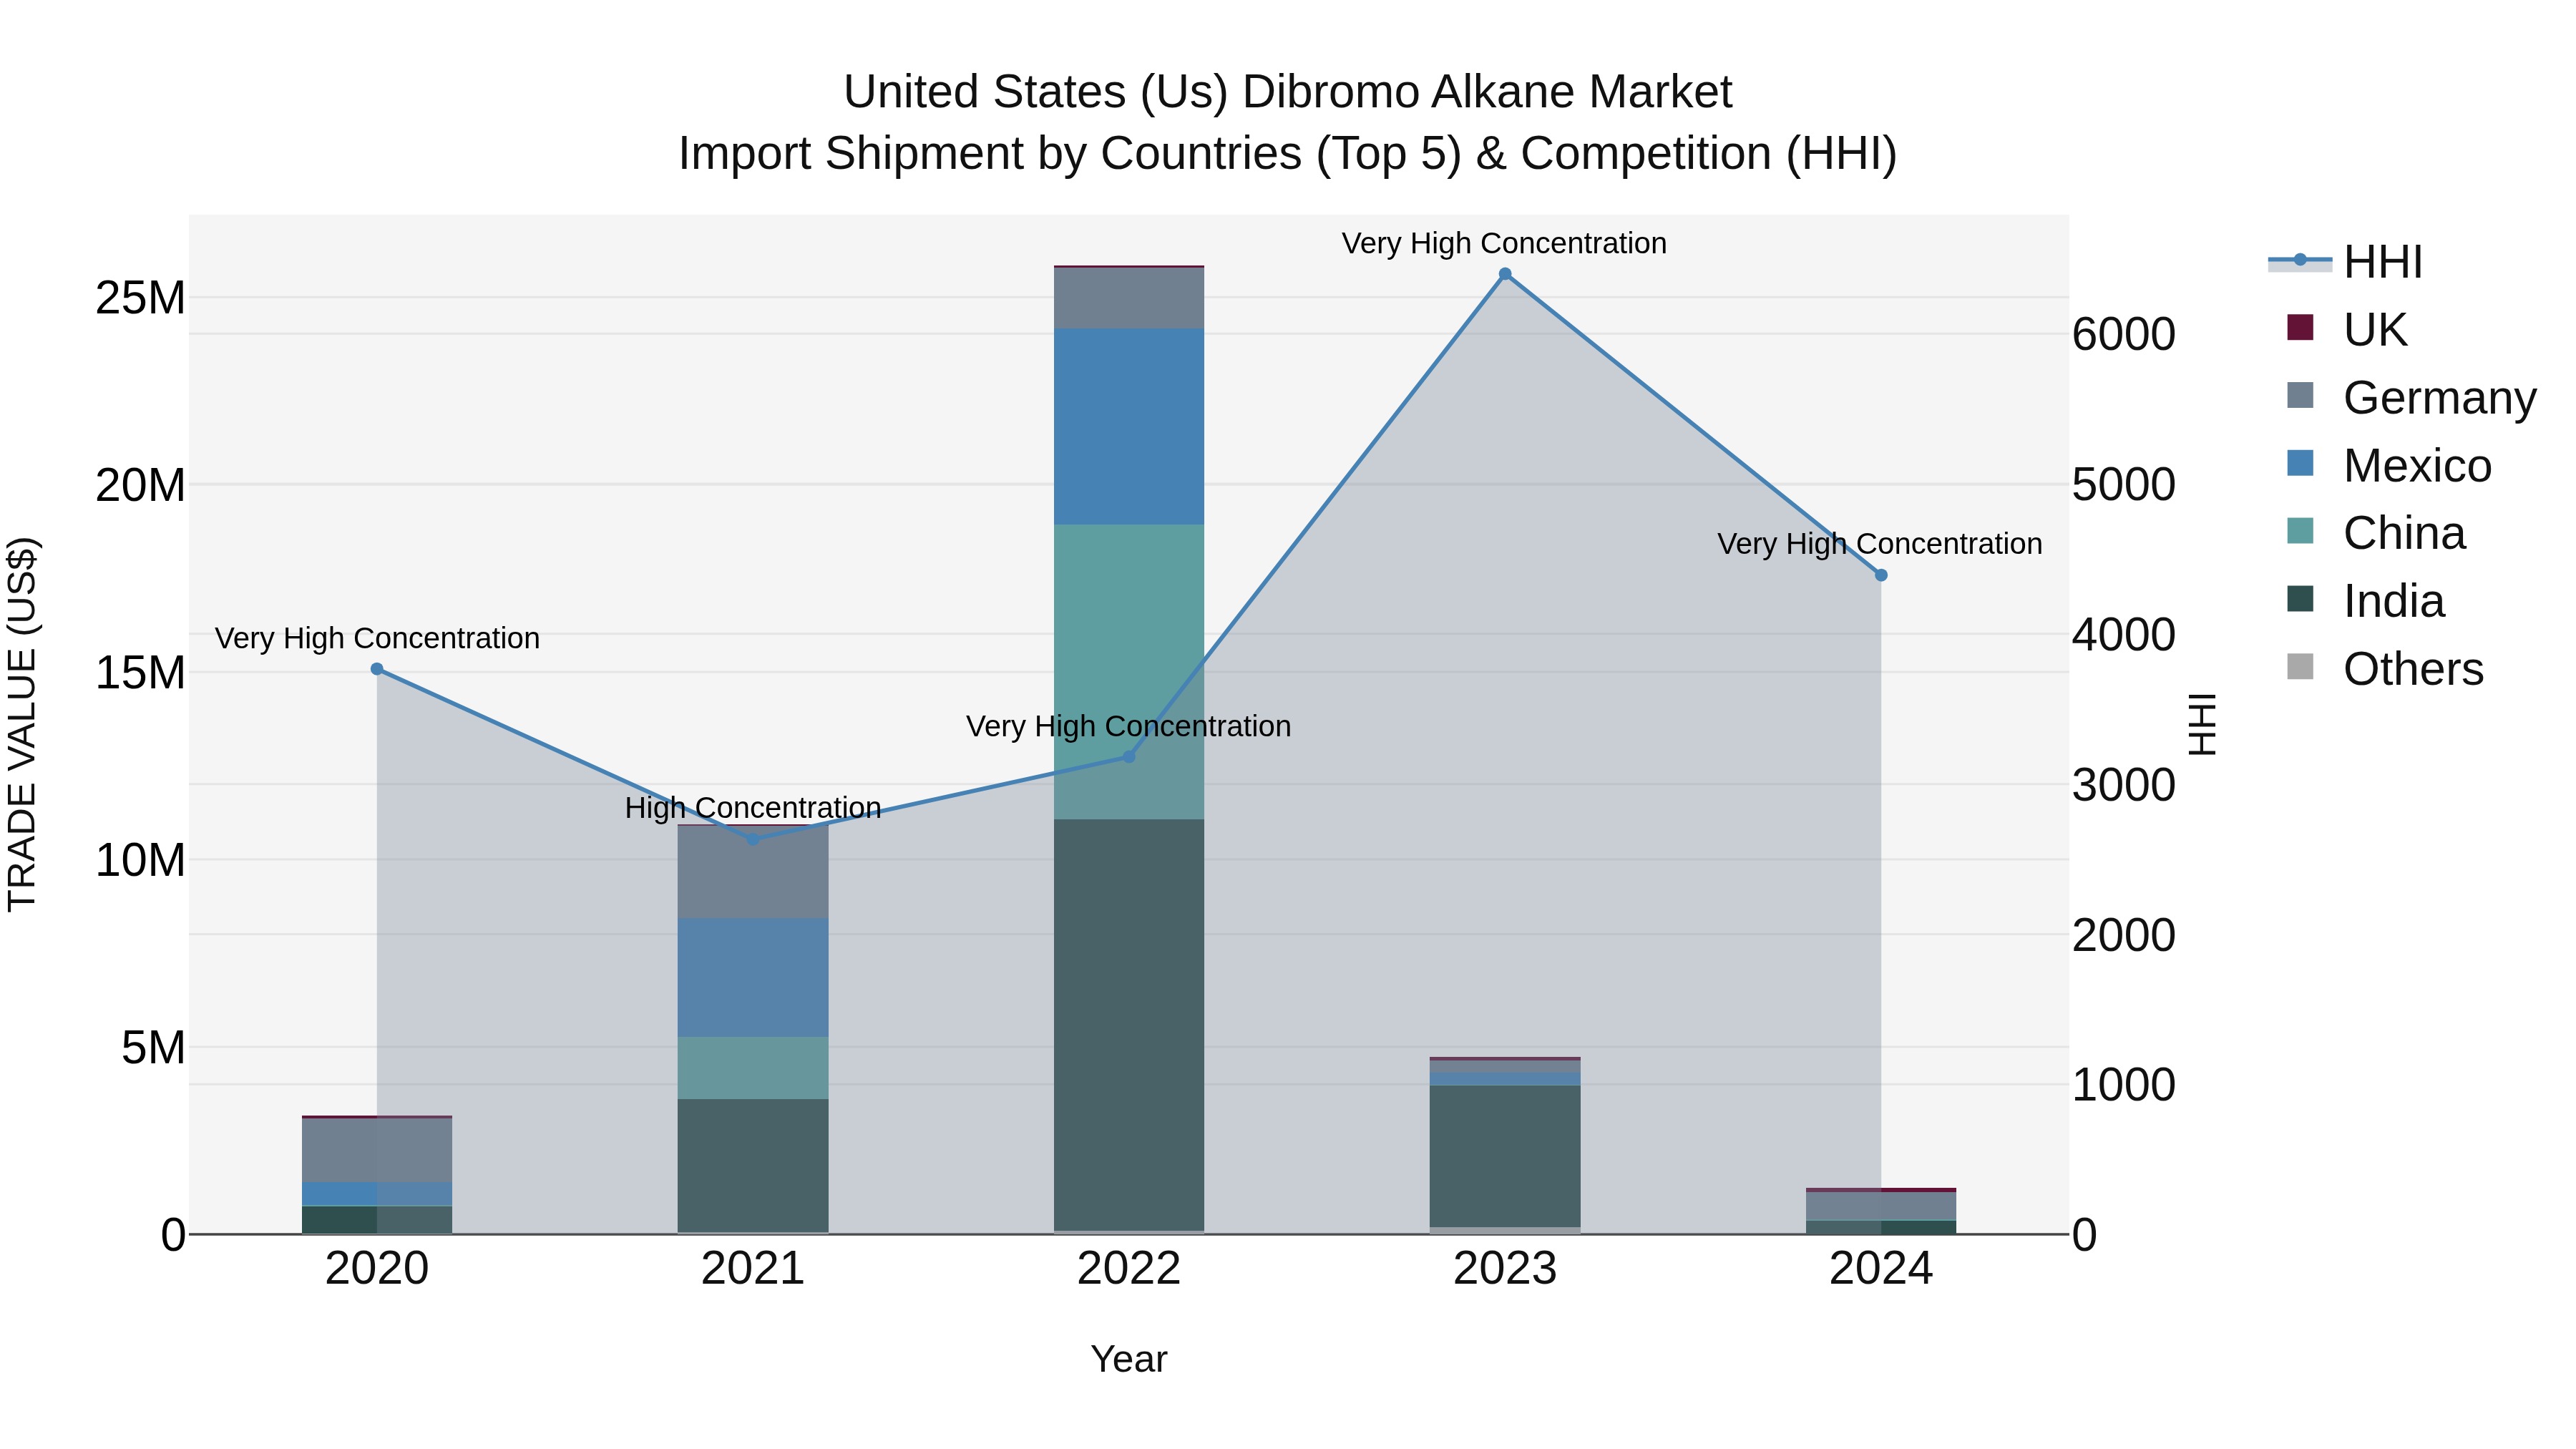The image size is (2576, 1449).
Task: Click the 2023 x-axis label
Action: pyautogui.click(x=1505, y=1269)
